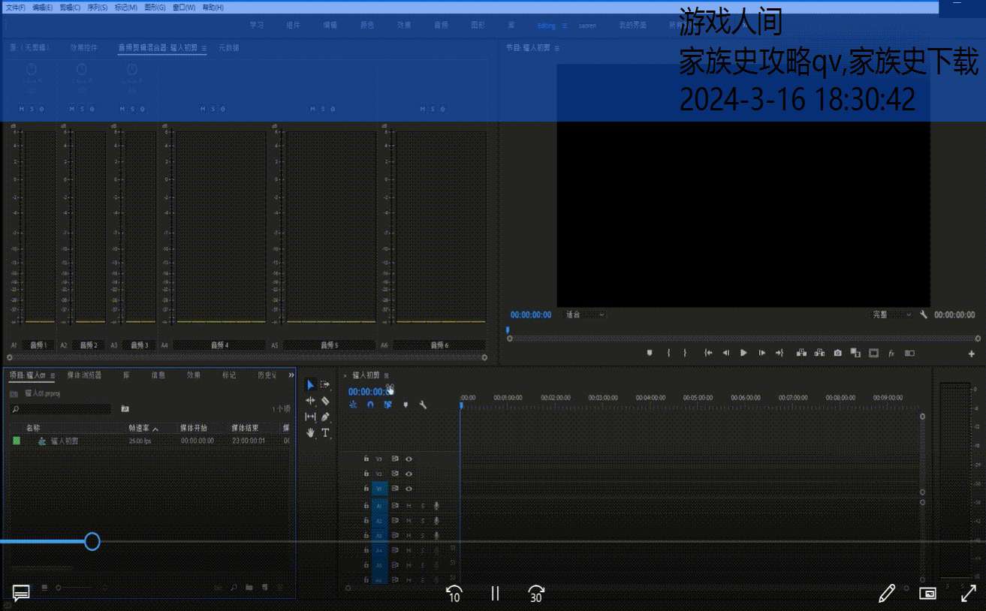Step forward one frame in Program monitor
The image size is (986, 611).
(762, 353)
